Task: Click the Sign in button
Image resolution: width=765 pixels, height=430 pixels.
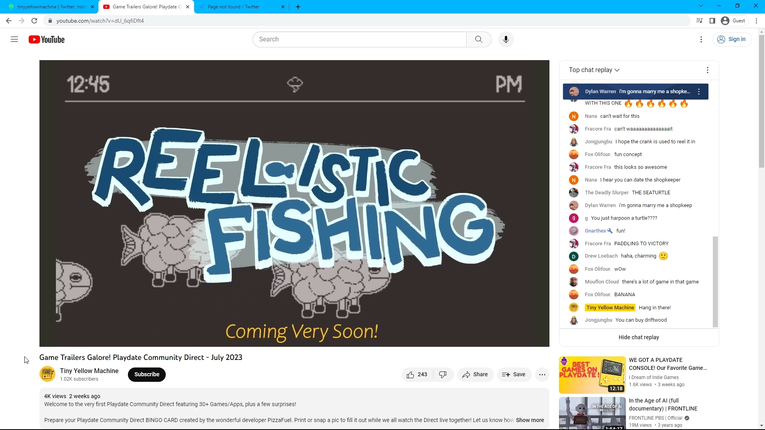Action: point(732,39)
